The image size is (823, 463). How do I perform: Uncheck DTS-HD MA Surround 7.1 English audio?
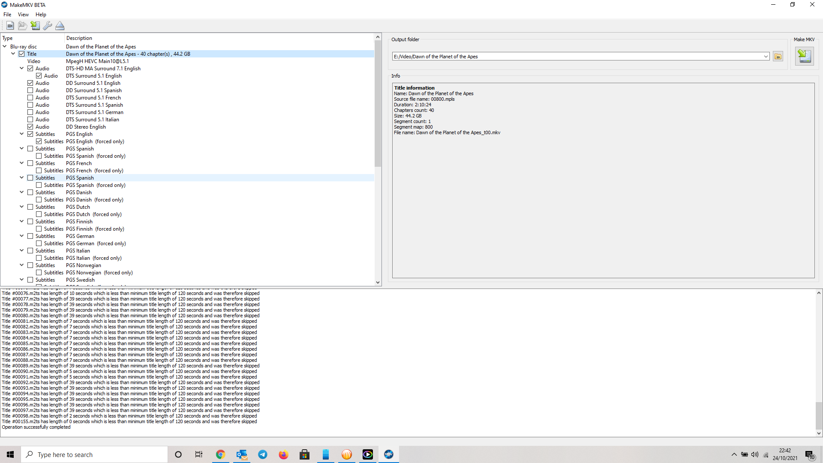30,69
